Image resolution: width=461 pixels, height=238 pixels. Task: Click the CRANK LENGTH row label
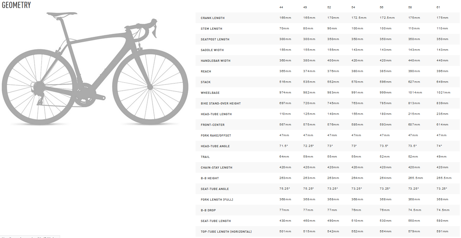pyautogui.click(x=212, y=18)
